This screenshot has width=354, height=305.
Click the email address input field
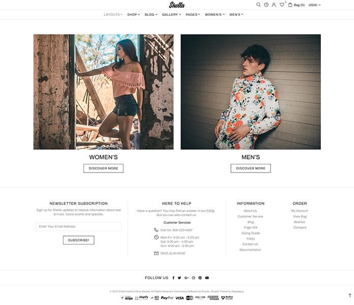[x=78, y=226]
